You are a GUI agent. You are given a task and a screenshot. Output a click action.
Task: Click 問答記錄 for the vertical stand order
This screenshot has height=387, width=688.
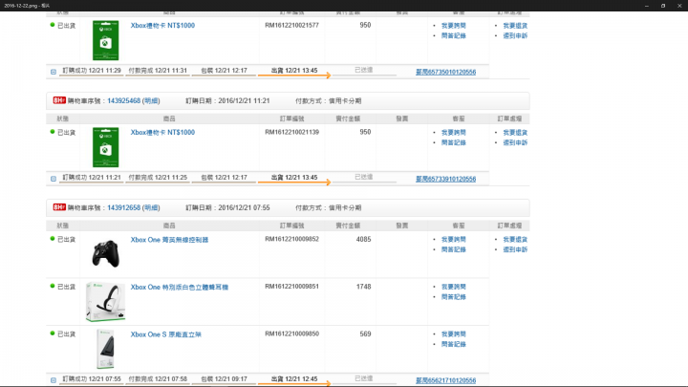[454, 344]
